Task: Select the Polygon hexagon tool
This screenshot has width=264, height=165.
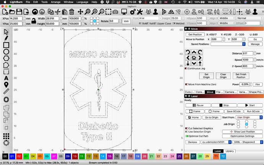Action: (x=6, y=58)
